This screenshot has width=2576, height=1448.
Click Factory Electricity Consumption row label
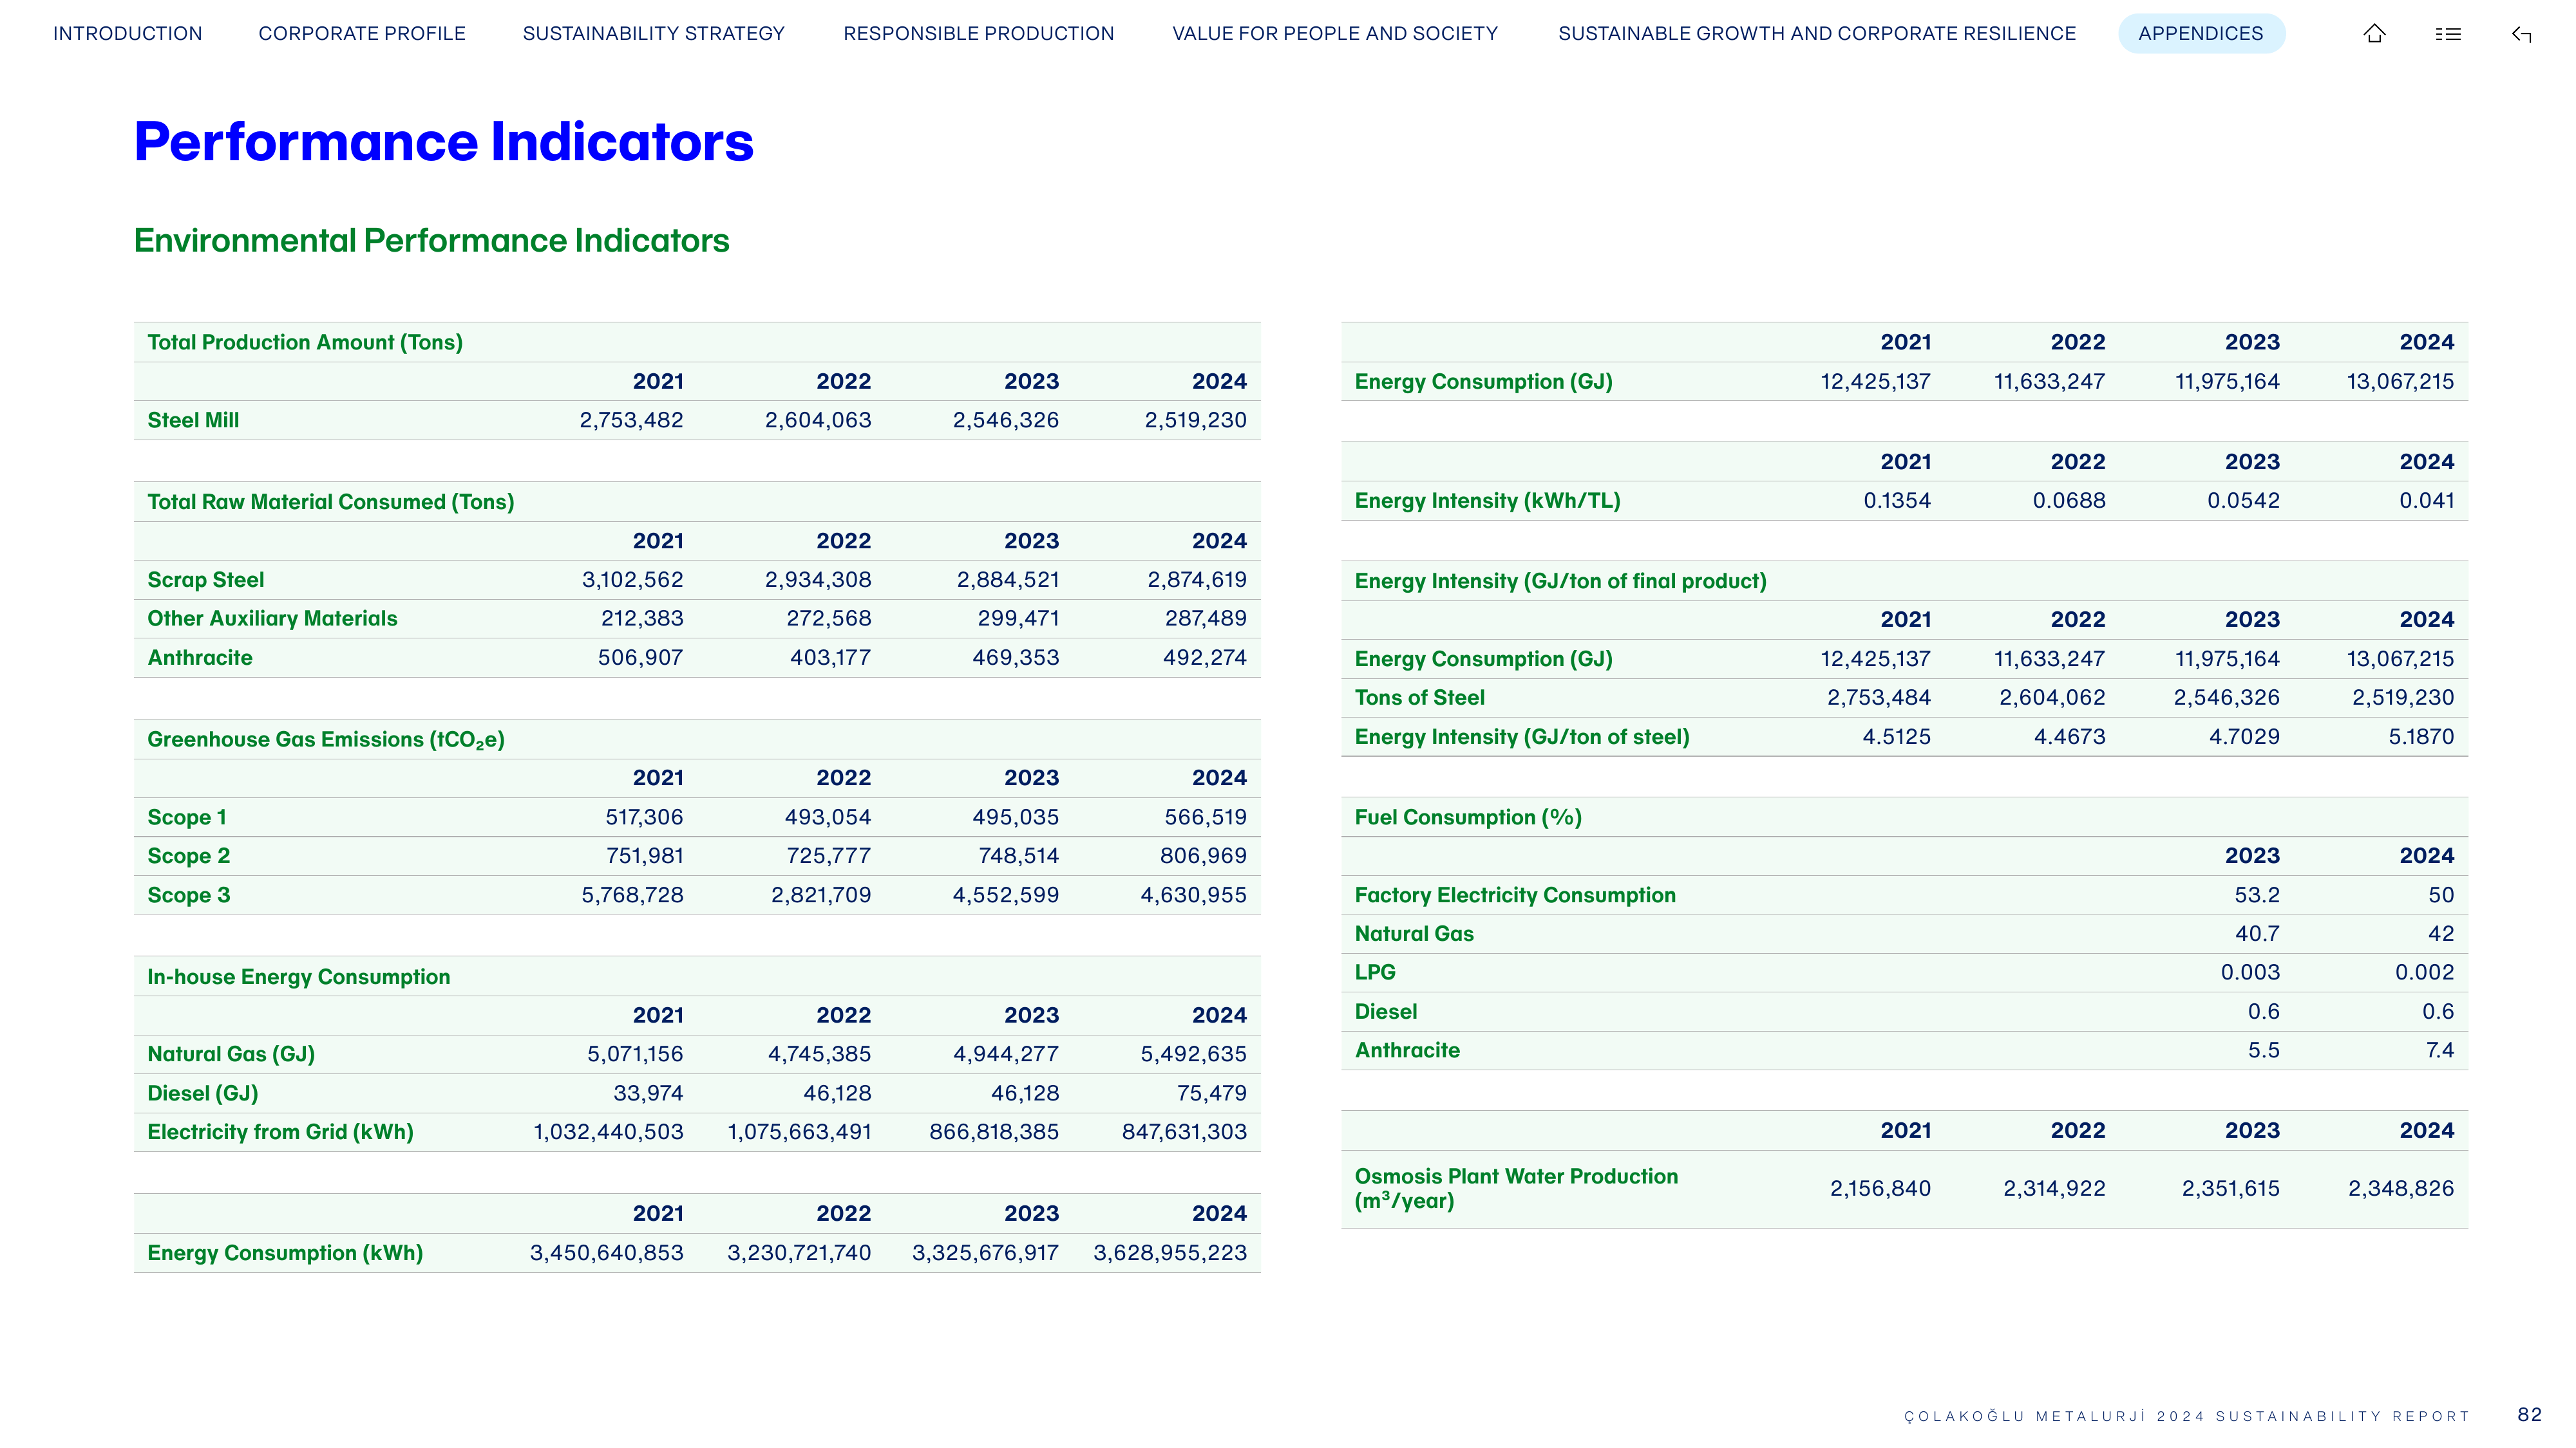click(1515, 895)
